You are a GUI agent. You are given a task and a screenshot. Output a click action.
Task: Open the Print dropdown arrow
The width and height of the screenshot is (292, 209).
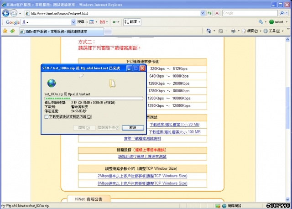click(239, 31)
